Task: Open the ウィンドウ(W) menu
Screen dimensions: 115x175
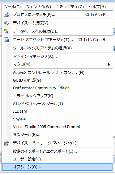Action: tap(38, 7)
